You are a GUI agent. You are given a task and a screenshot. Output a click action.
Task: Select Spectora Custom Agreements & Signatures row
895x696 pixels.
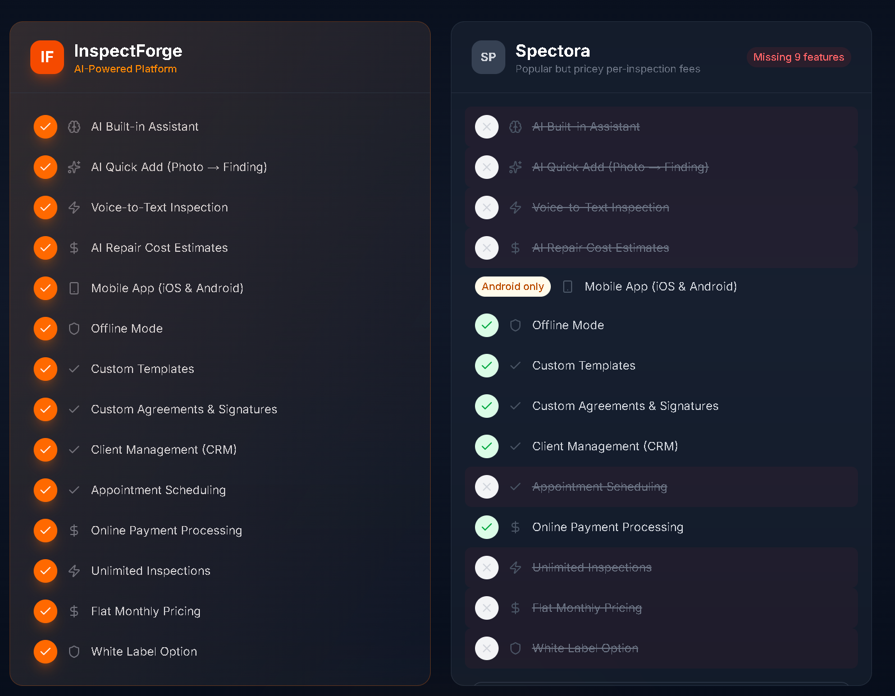(625, 406)
